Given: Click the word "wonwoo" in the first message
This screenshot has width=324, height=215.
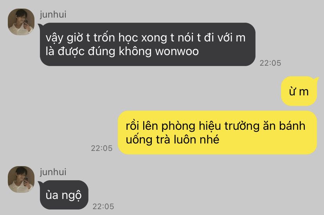Looking at the screenshot, I should [177, 51].
